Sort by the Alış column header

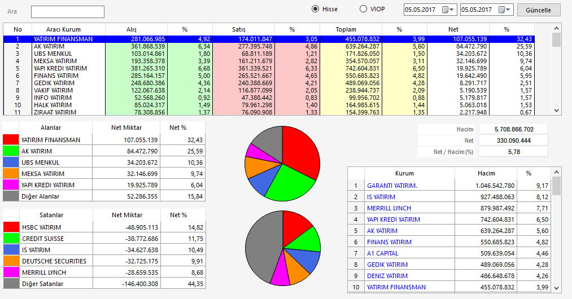(x=137, y=29)
